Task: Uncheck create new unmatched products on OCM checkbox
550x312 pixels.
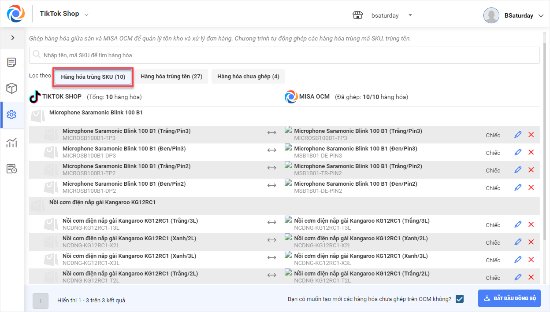Action: 460,299
